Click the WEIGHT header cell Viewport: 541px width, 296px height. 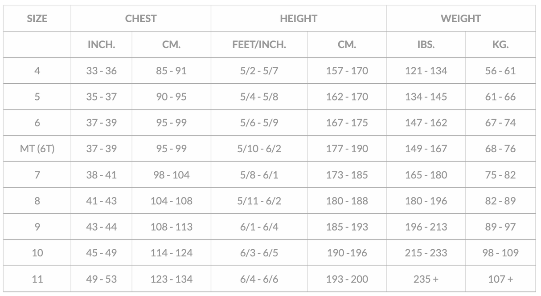point(461,19)
